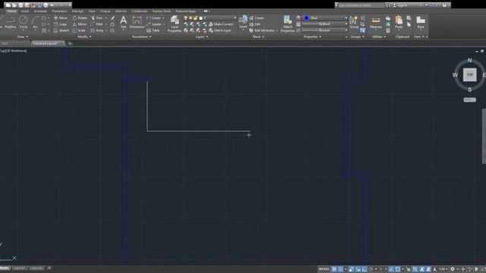Open the ByLayer linetype dropdown

pos(325,30)
